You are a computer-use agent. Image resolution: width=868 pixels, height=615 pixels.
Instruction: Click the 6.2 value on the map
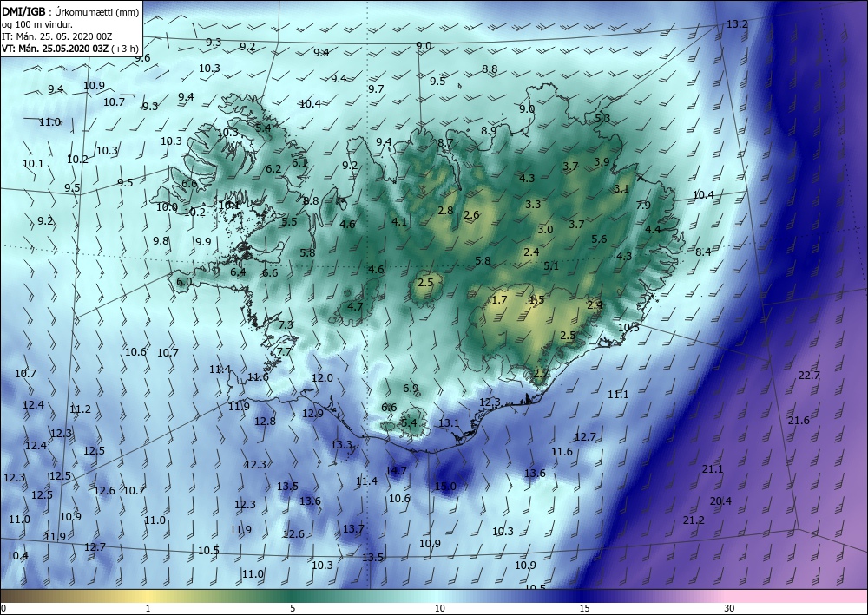tap(273, 168)
